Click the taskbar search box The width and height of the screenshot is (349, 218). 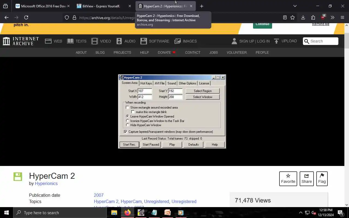pyautogui.click(x=60, y=213)
